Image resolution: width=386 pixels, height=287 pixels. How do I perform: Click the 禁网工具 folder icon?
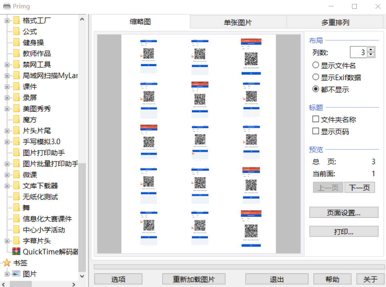tap(16, 64)
